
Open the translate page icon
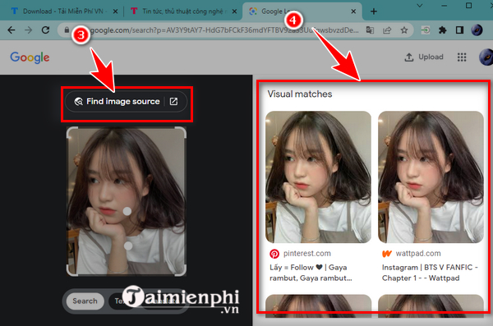(x=370, y=30)
